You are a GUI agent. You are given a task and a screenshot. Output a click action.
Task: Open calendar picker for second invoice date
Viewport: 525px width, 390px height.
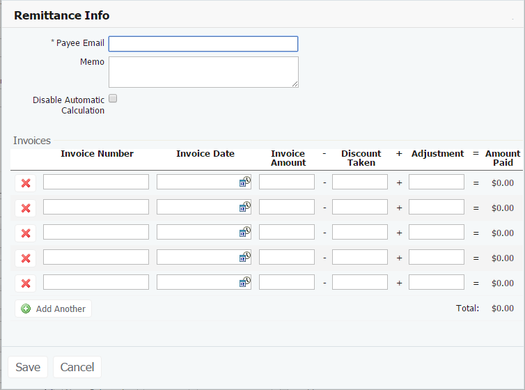click(x=244, y=208)
